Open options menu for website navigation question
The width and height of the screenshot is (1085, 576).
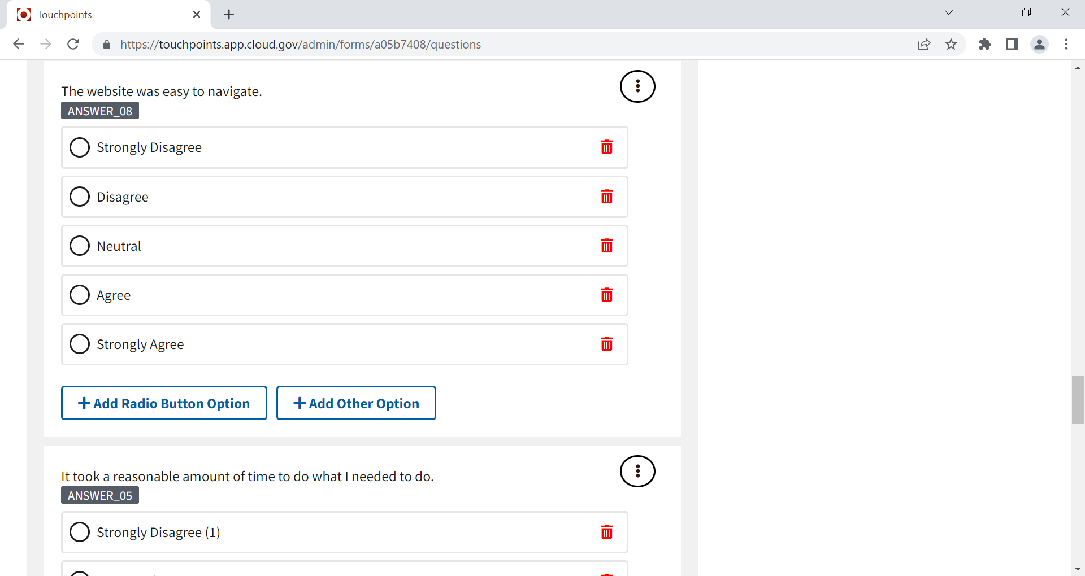[x=637, y=86]
